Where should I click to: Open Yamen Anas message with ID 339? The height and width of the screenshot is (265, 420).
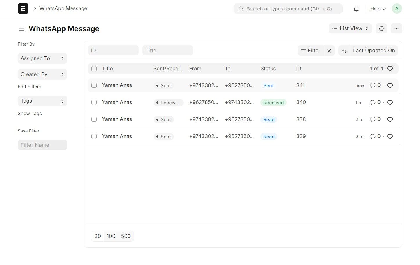tap(117, 136)
